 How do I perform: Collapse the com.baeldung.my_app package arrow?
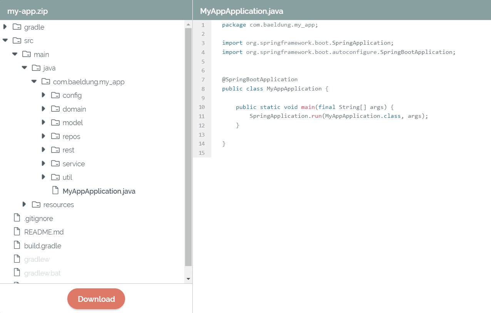[34, 82]
